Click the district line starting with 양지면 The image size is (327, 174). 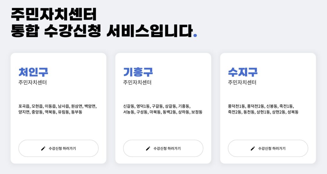click(50, 112)
